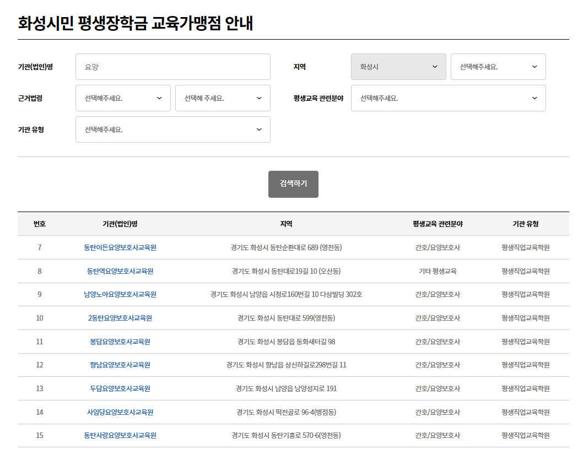Viewport: 583px width, 449px height.
Task: Expand the second 지역 selection dropdown
Action: tap(498, 67)
